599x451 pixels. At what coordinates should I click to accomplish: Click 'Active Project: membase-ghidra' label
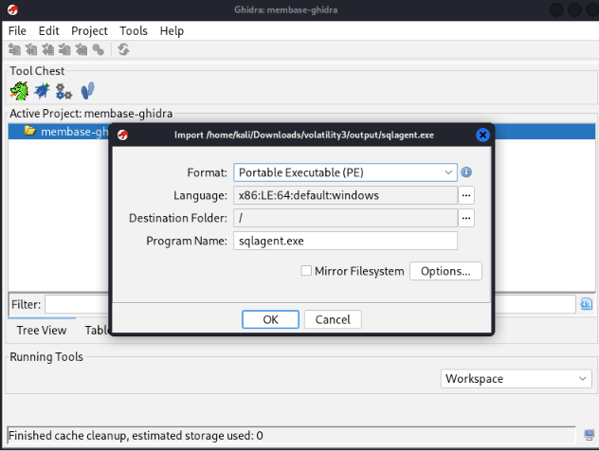pyautogui.click(x=91, y=114)
